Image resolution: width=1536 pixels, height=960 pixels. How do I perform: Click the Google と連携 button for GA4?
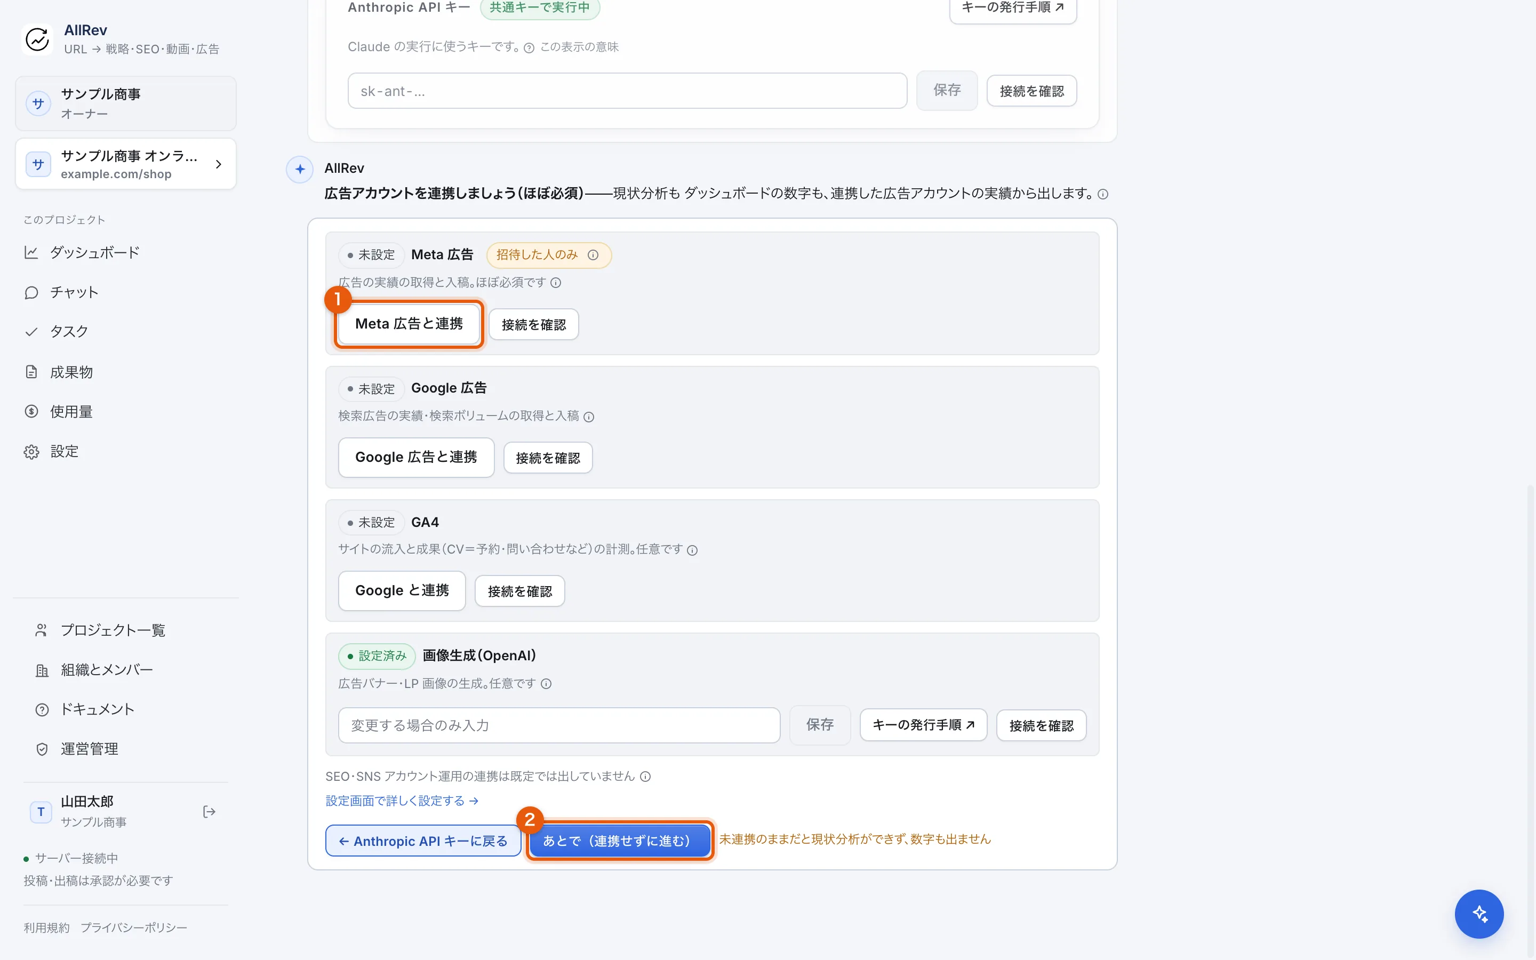point(402,590)
